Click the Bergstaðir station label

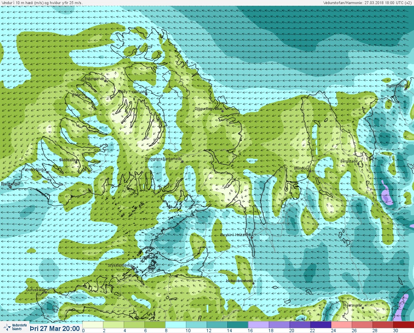tap(349, 161)
